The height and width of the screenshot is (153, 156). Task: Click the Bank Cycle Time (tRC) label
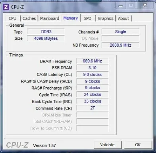(52, 102)
